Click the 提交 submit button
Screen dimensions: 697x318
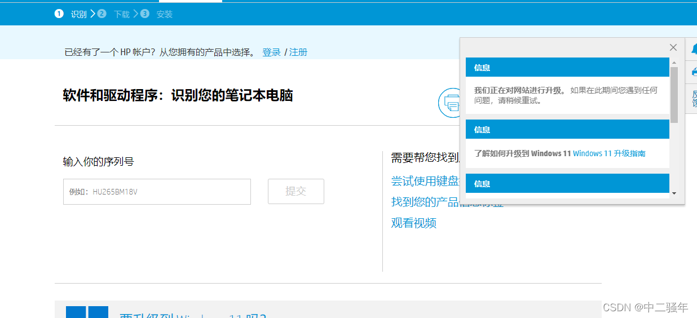pos(295,192)
